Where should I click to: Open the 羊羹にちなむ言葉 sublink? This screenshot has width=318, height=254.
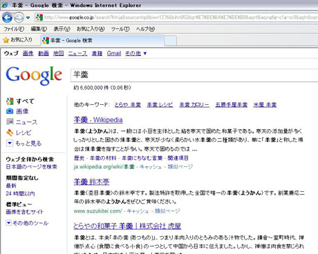click(142, 158)
